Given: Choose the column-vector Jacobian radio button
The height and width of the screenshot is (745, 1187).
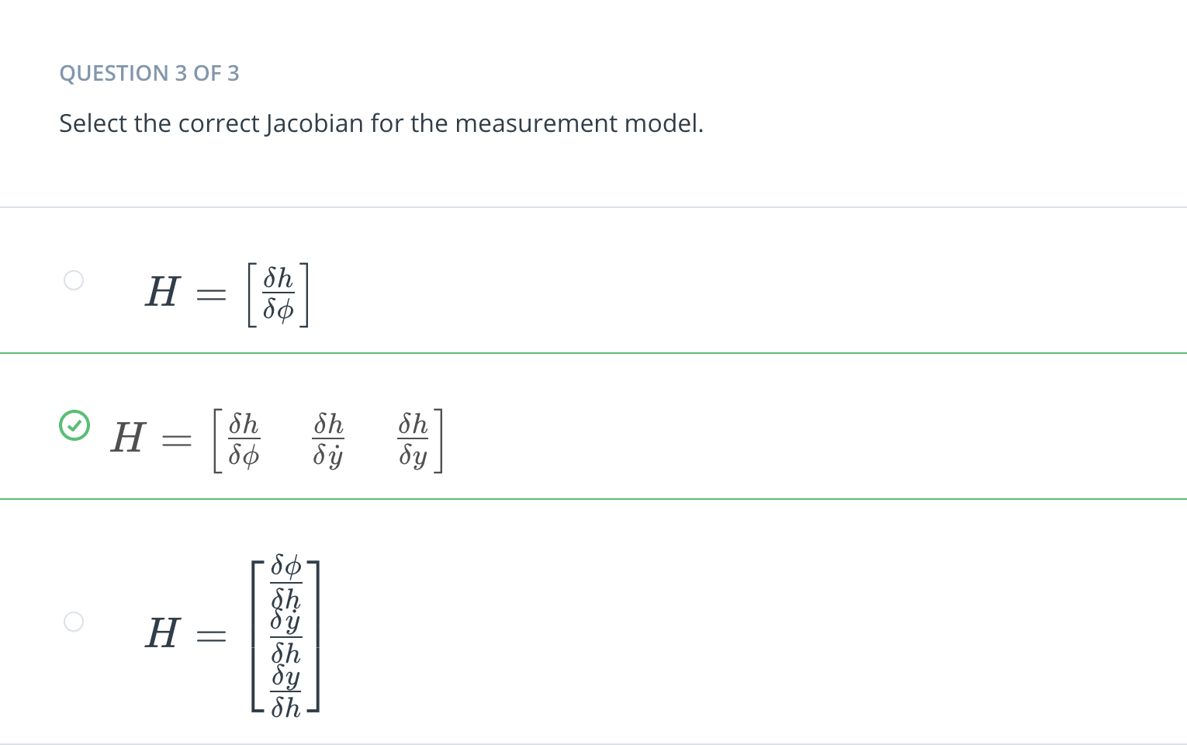Looking at the screenshot, I should tap(74, 622).
